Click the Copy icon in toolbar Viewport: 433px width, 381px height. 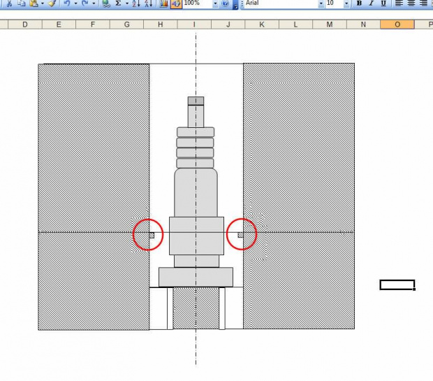coord(21,3)
